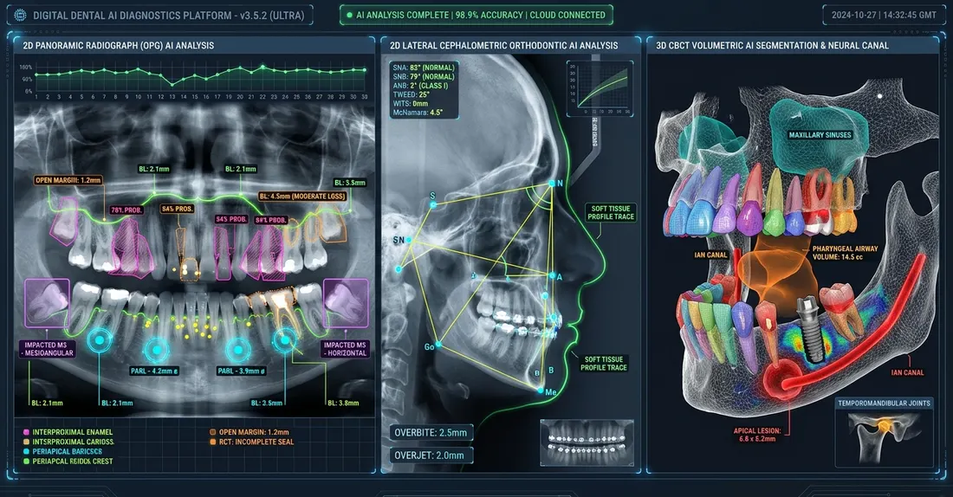Click the IMPACTED M3 - HORIZONTAL label

click(345, 349)
